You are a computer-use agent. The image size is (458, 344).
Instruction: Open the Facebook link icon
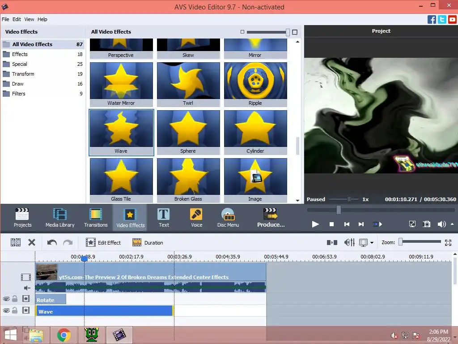coord(432,20)
